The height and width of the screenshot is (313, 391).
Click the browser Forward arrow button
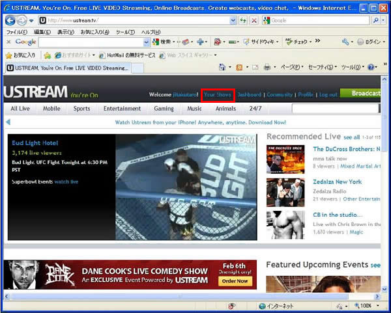point(22,20)
